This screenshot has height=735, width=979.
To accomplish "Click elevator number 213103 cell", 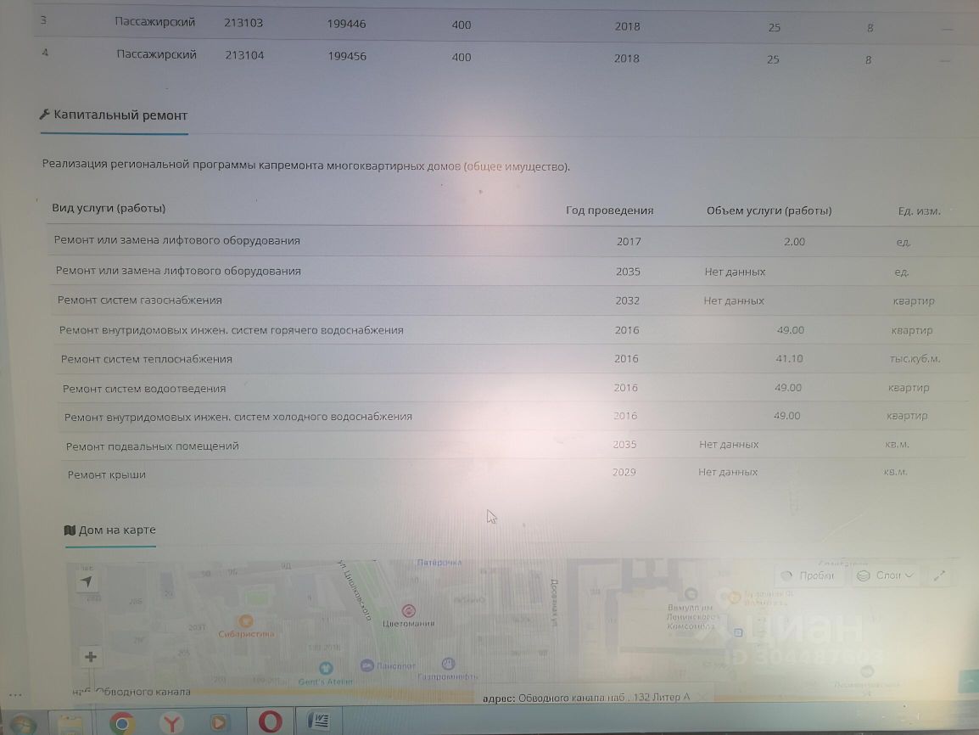I will point(243,22).
